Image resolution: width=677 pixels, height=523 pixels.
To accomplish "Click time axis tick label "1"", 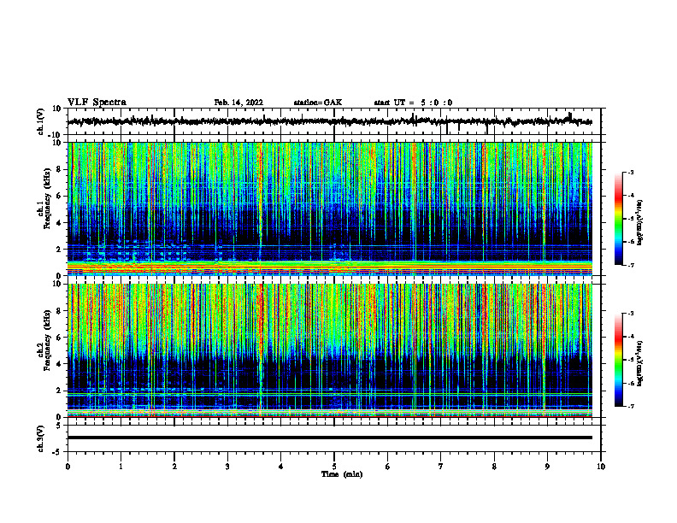I will (121, 467).
